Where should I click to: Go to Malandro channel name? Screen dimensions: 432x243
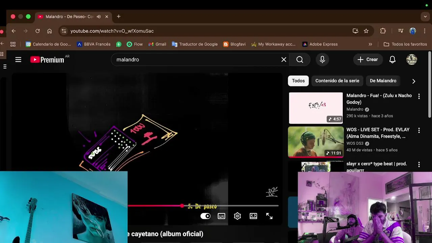click(355, 109)
